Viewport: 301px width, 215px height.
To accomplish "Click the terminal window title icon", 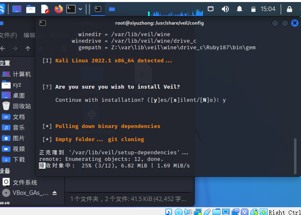I will [x=42, y=23].
